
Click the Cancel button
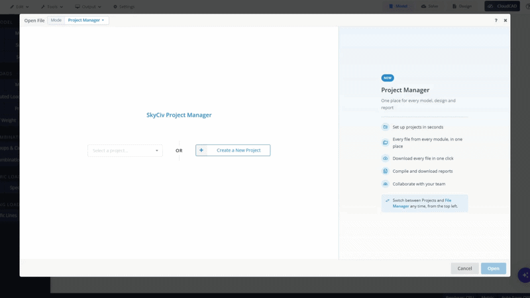point(464,268)
